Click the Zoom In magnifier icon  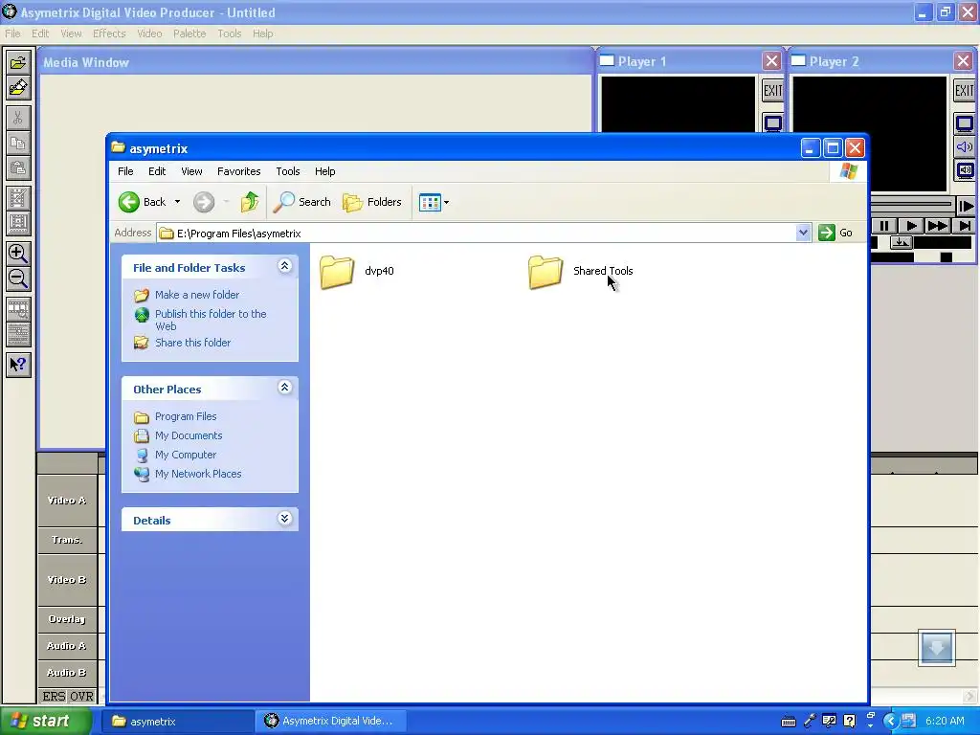18,253
